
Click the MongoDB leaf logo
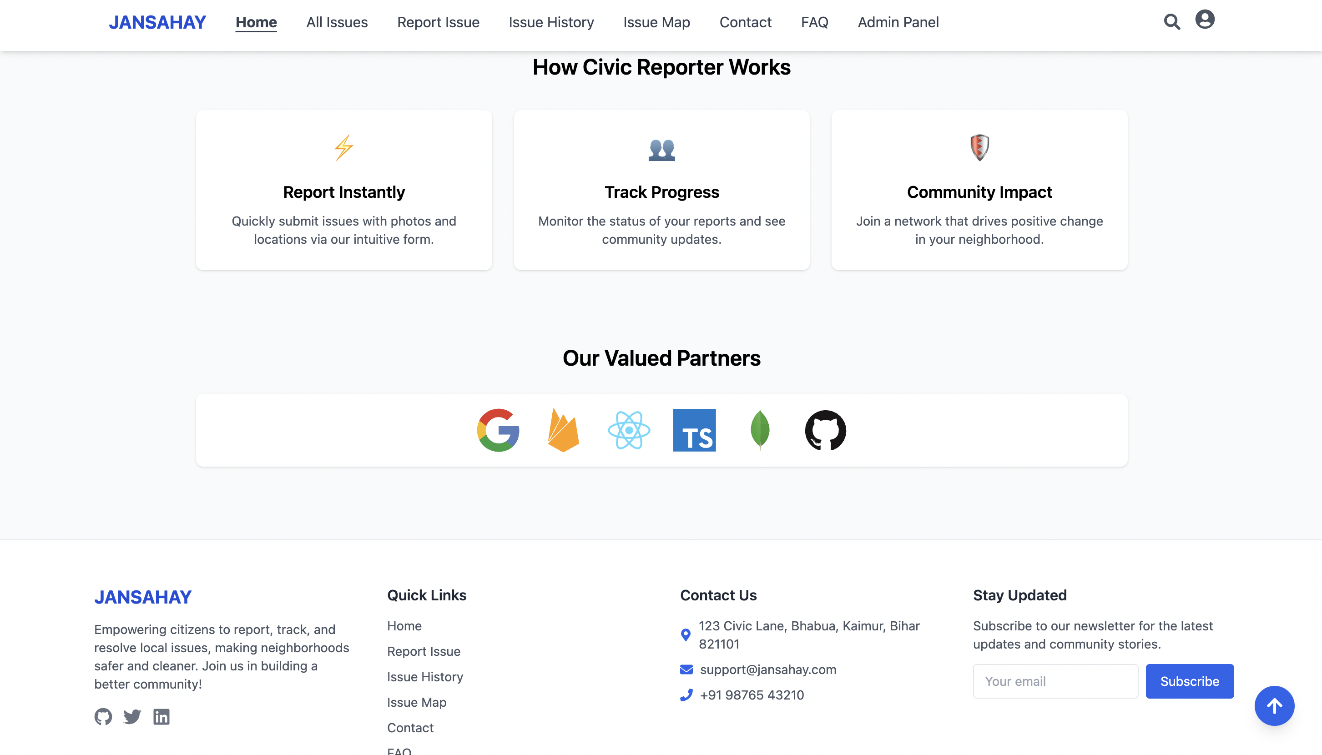click(x=760, y=430)
